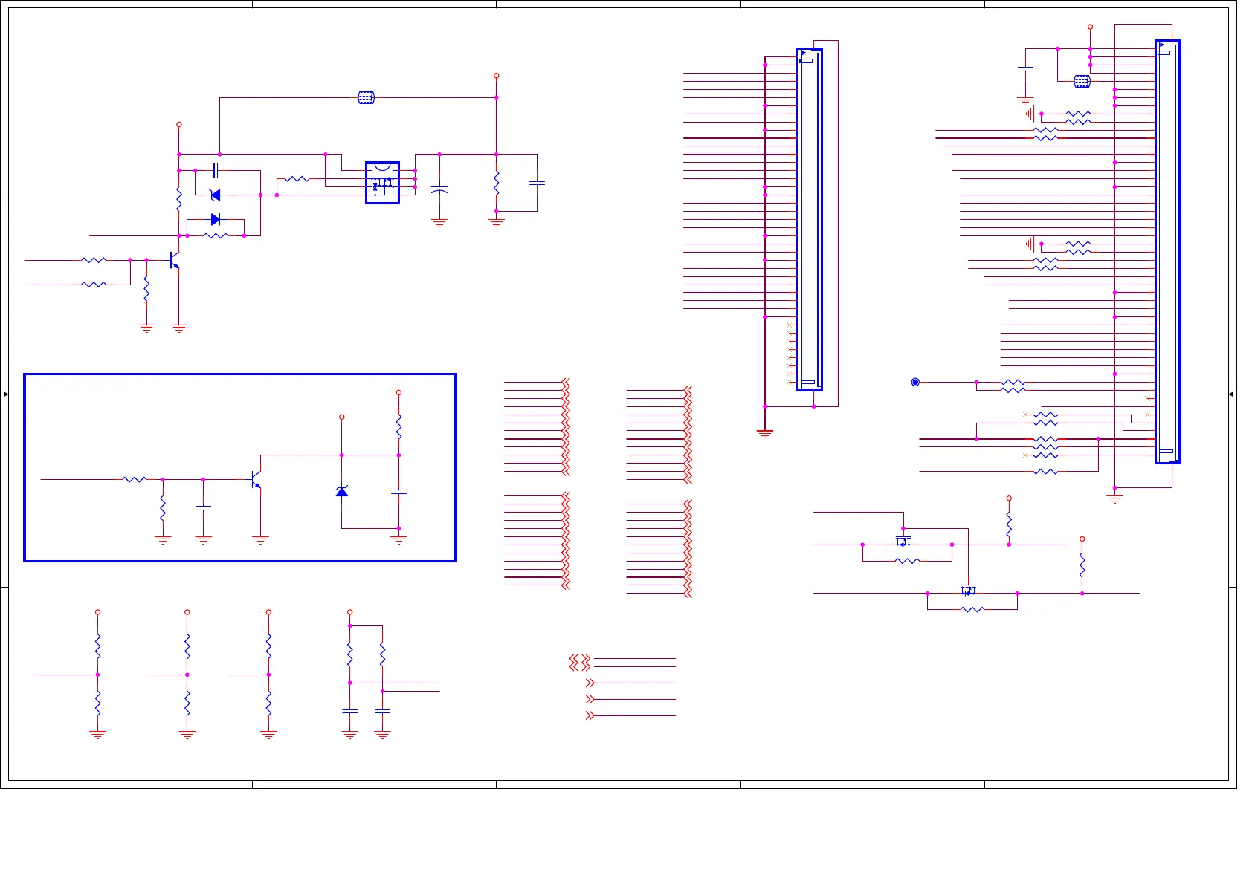Click the blue filled test point circle
1252x884 pixels.
tap(915, 382)
